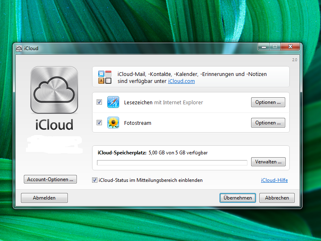The height and width of the screenshot is (241, 321).
Task: Disable iCloud-Status im Mitteilungsbereich checkbox
Action: click(95, 180)
